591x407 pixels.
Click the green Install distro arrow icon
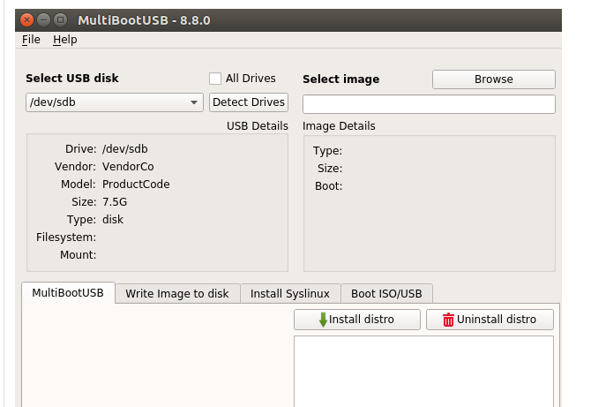click(x=323, y=320)
